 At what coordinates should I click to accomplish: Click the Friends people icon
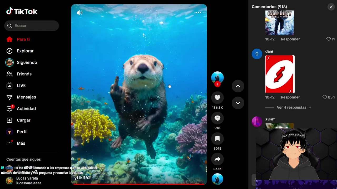9,74
